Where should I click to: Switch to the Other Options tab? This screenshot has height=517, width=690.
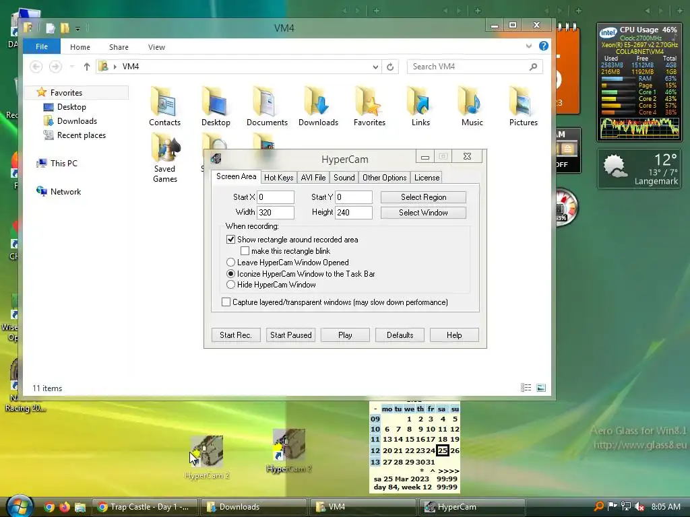384,178
